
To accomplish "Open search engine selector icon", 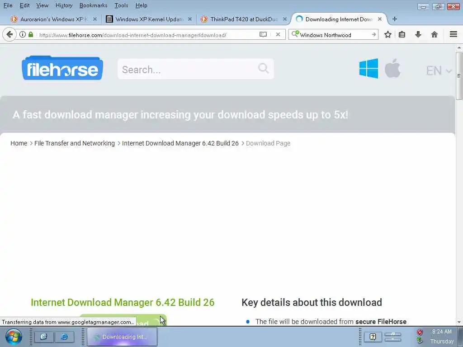I will point(295,34).
